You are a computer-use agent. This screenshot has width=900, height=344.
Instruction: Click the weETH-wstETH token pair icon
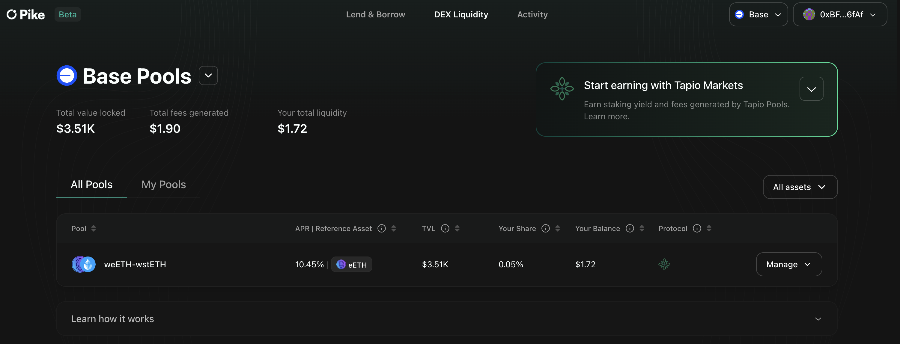[84, 264]
